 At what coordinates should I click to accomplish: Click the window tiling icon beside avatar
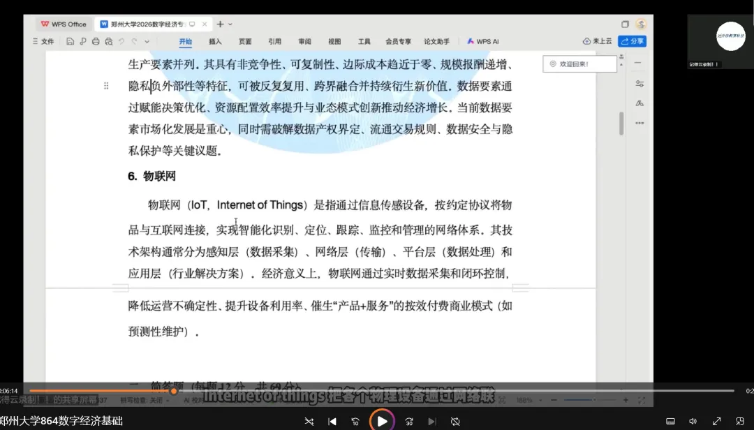click(x=625, y=24)
